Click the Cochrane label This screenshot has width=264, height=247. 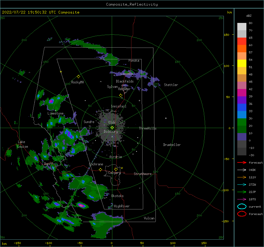(x=96, y=164)
